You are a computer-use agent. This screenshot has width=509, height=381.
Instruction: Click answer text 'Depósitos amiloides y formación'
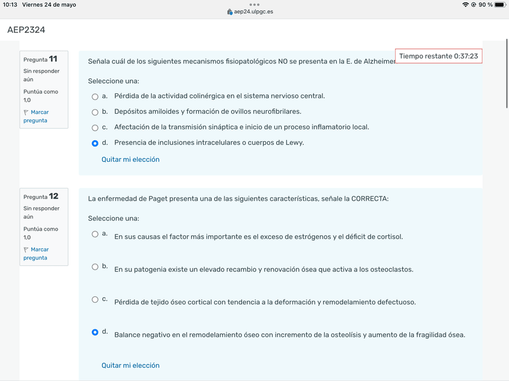pyautogui.click(x=208, y=111)
